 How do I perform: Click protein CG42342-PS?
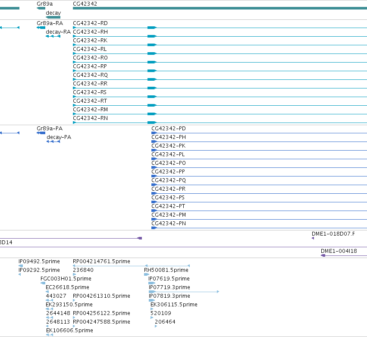(168, 198)
